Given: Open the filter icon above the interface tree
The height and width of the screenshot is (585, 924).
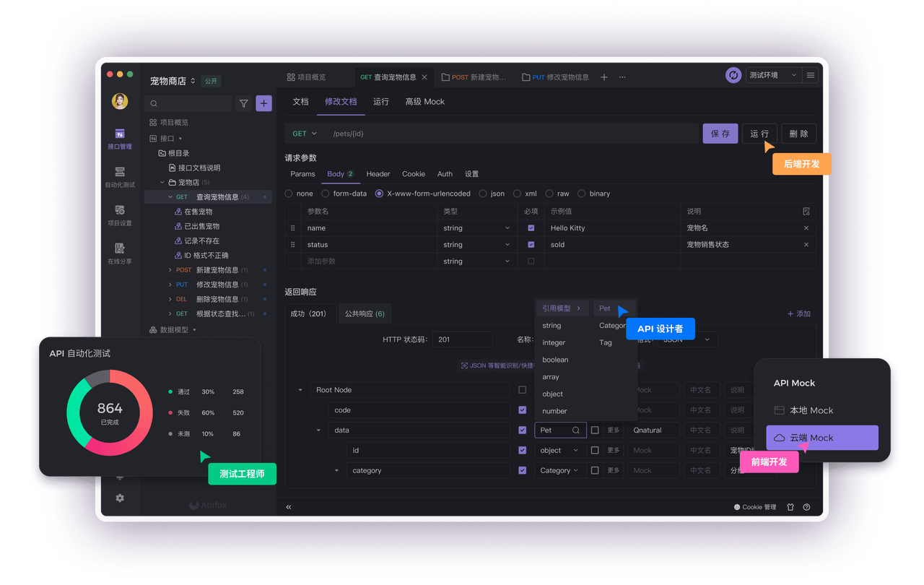Looking at the screenshot, I should [243, 103].
